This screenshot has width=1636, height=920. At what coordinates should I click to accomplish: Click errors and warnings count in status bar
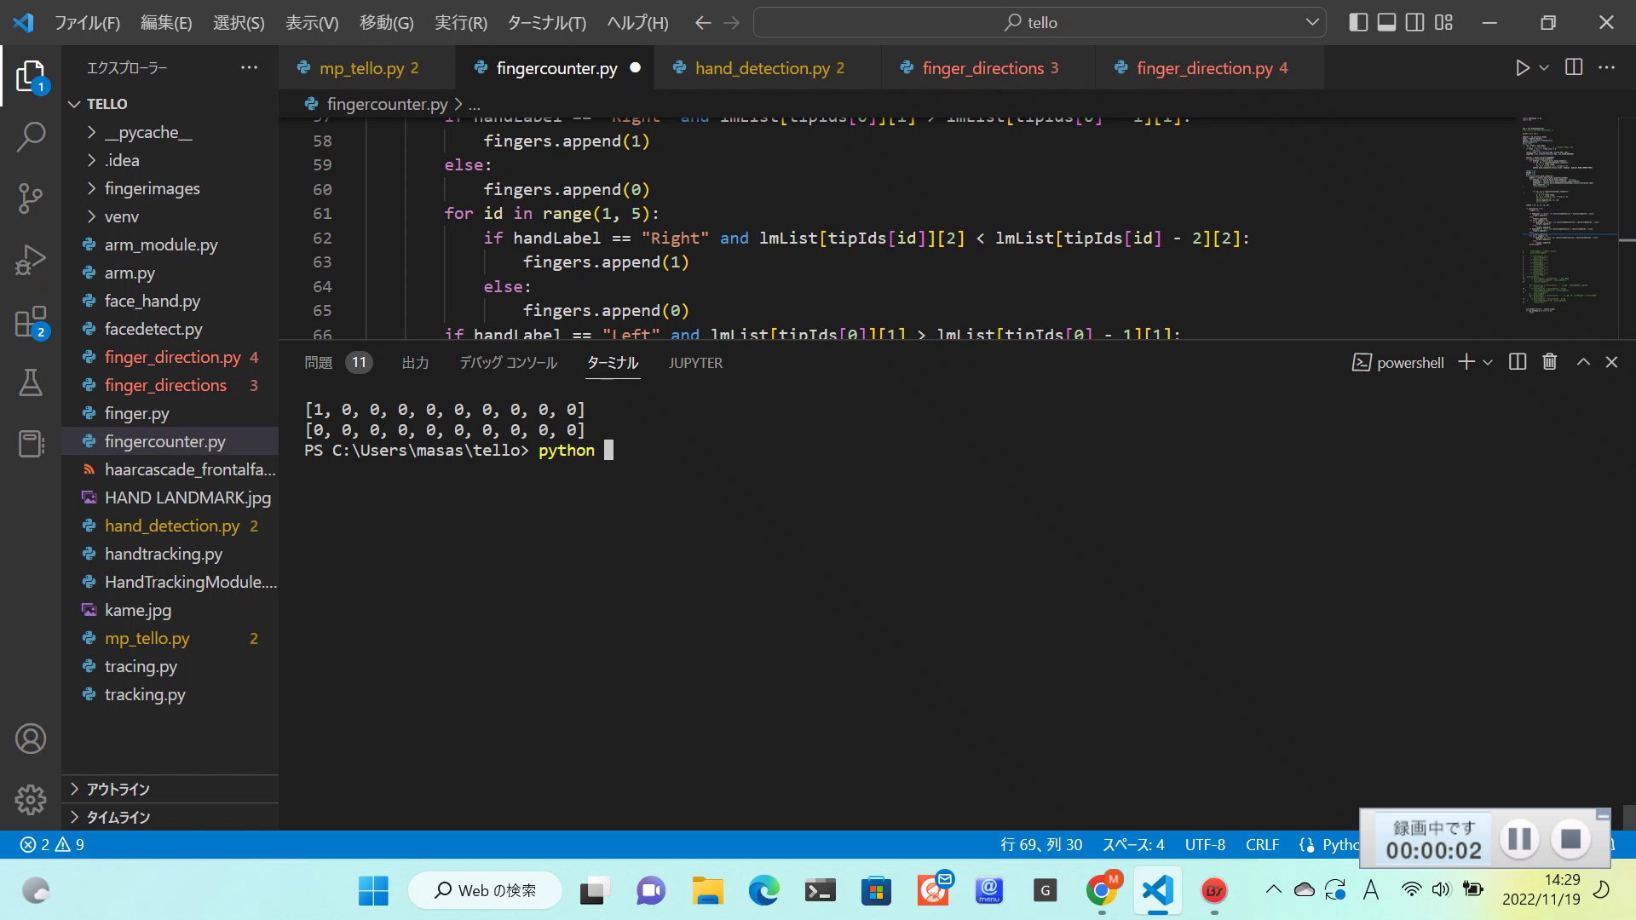click(x=52, y=844)
